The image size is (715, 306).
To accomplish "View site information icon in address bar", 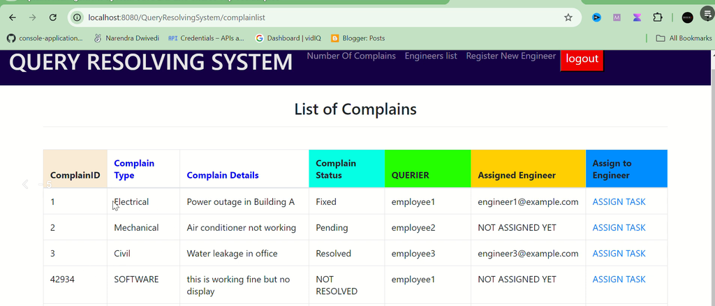I will [x=78, y=17].
